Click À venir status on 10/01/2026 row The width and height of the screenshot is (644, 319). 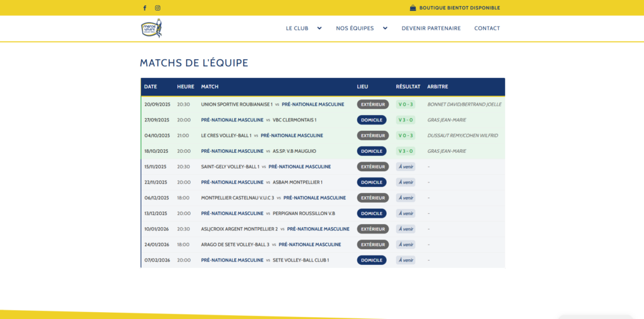coord(406,229)
